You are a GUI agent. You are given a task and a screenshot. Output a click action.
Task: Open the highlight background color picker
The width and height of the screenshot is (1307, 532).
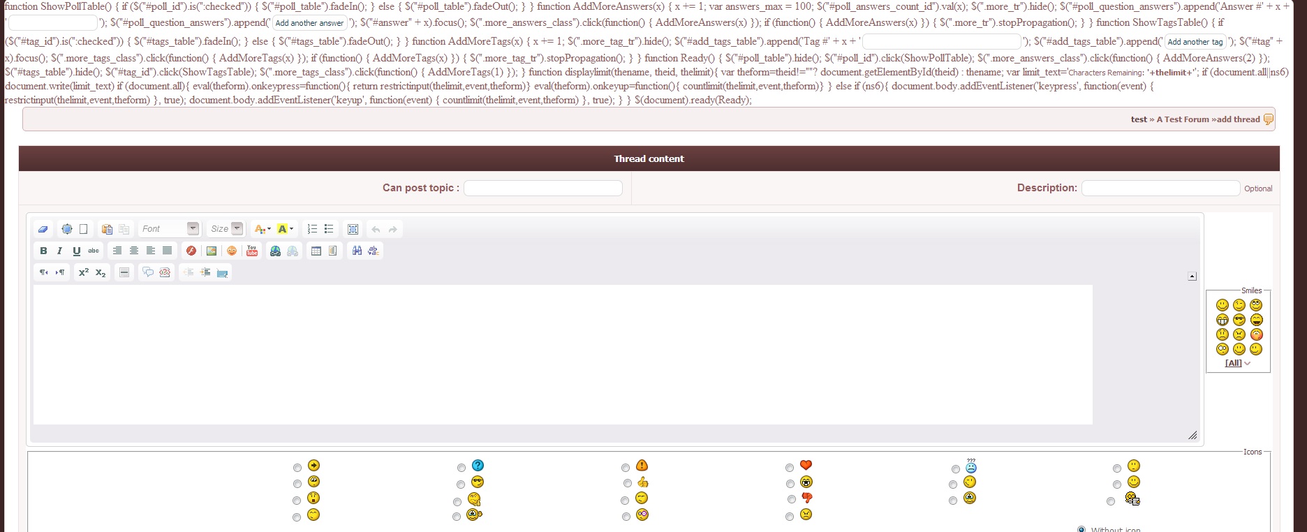coord(286,229)
